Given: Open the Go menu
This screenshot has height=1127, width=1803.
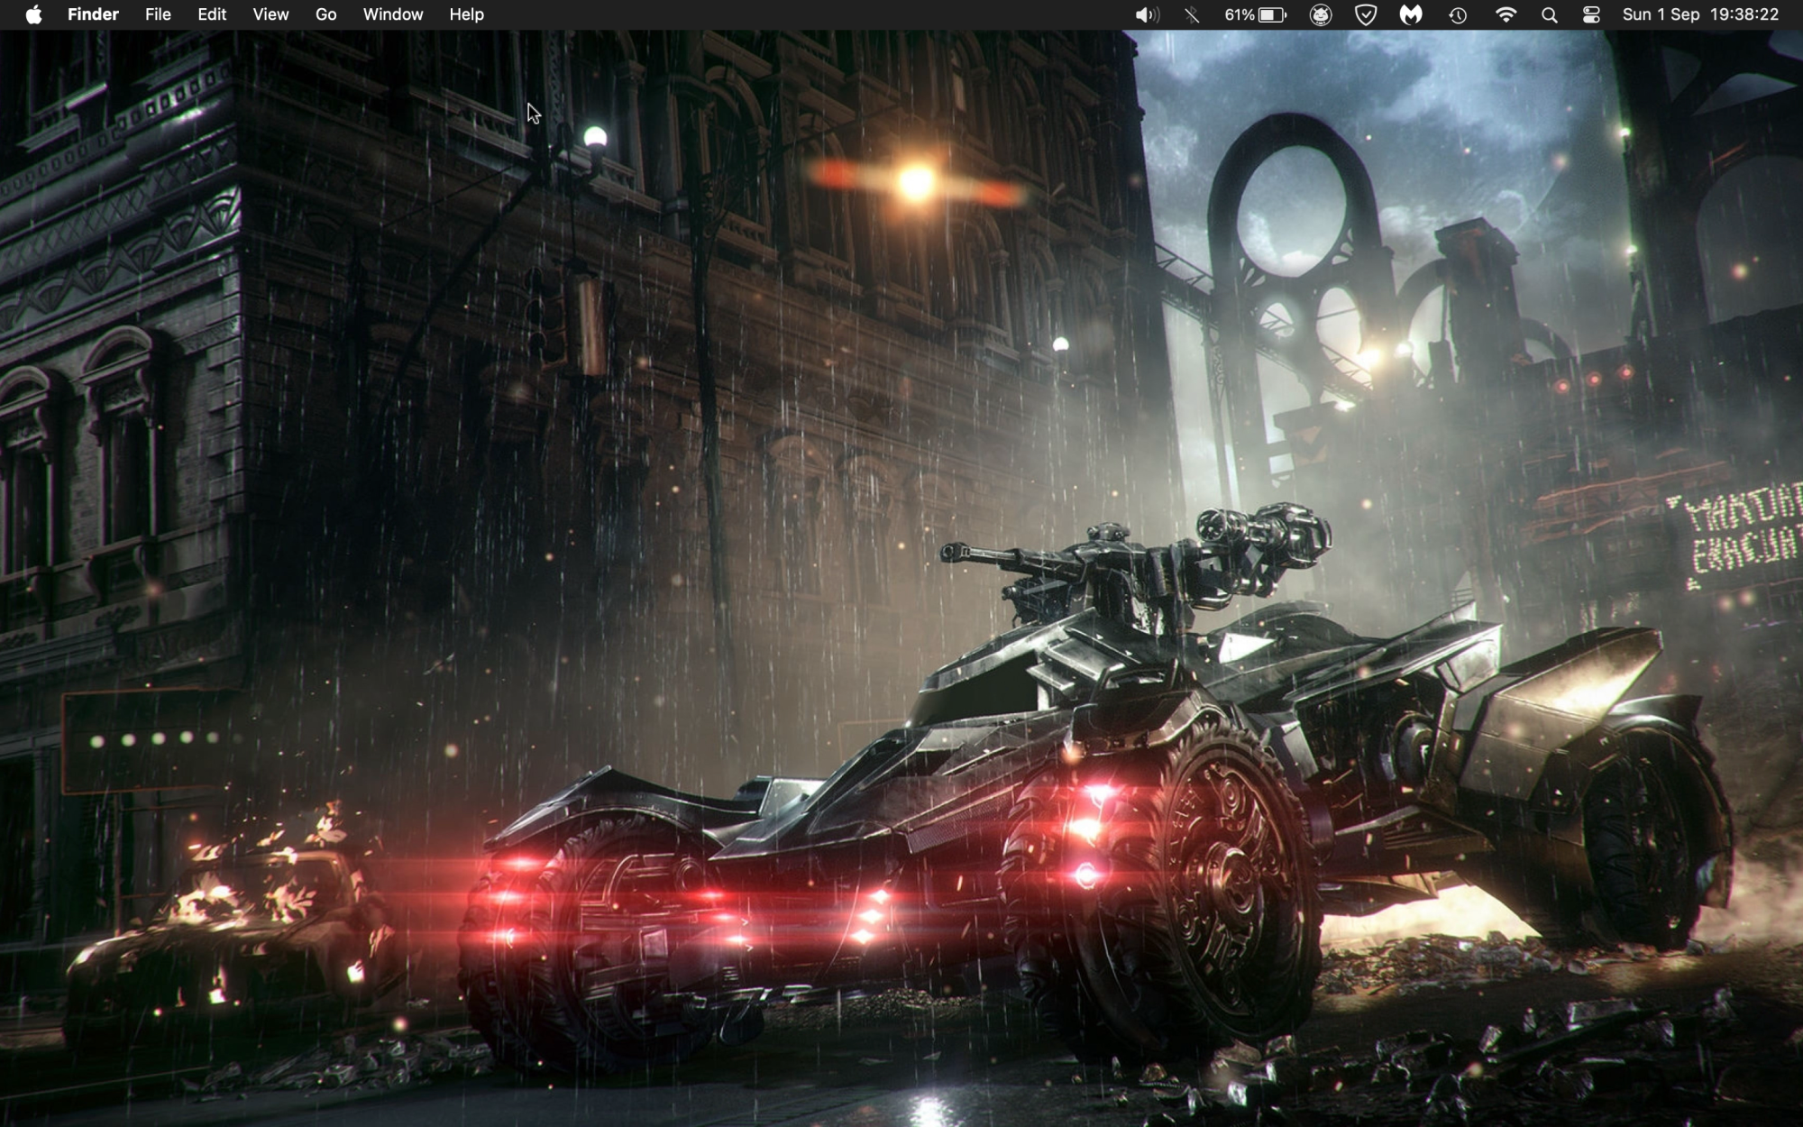Looking at the screenshot, I should coord(325,14).
